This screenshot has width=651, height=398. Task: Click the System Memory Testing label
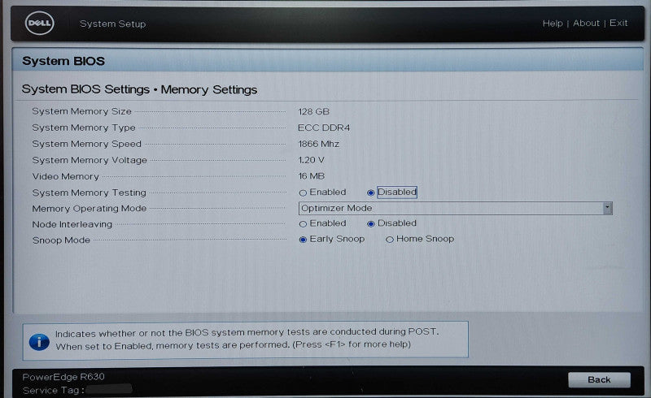click(90, 193)
